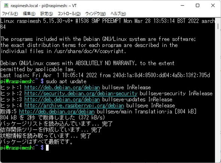The width and height of the screenshot is (221, 163).
Task: Click 'bullseye/main Translation-ja [804 kB]' text
Action: click(146, 112)
